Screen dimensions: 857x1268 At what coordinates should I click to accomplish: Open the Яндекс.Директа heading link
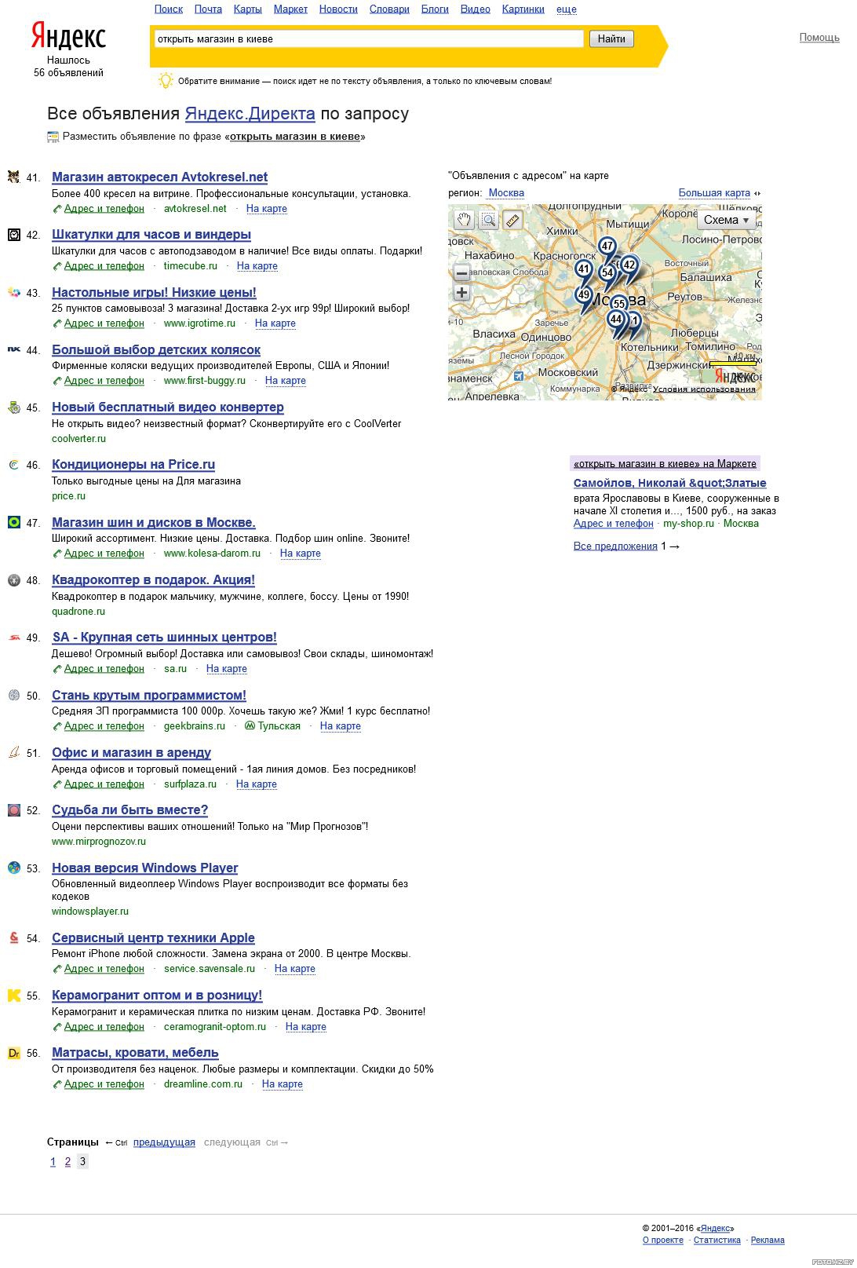250,113
